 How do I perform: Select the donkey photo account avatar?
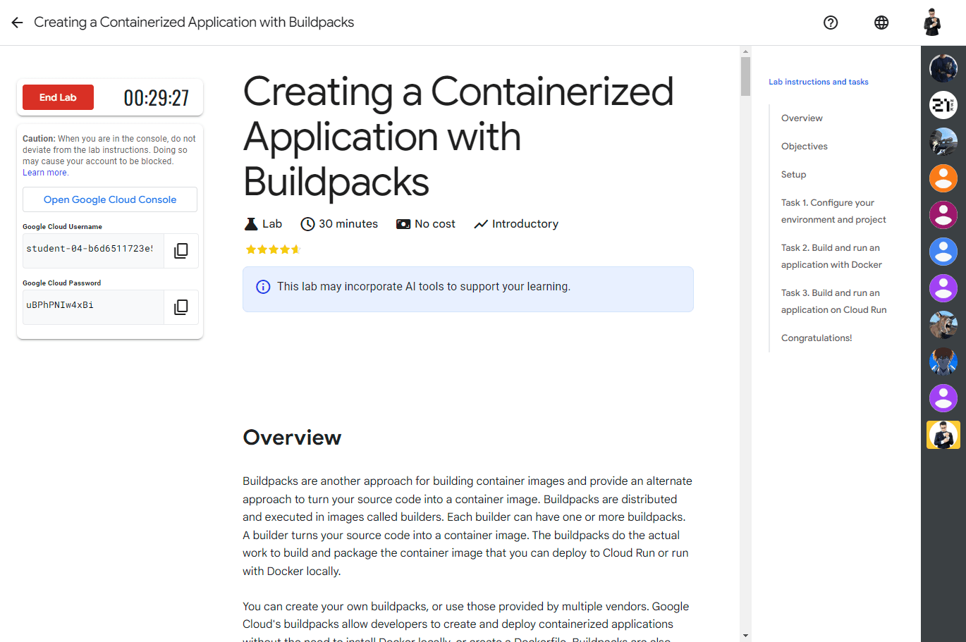(x=943, y=325)
